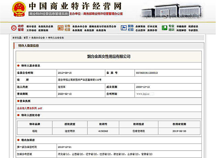Click 权利有效期 value 2019-06-30
216x158 pixels.
(179, 131)
